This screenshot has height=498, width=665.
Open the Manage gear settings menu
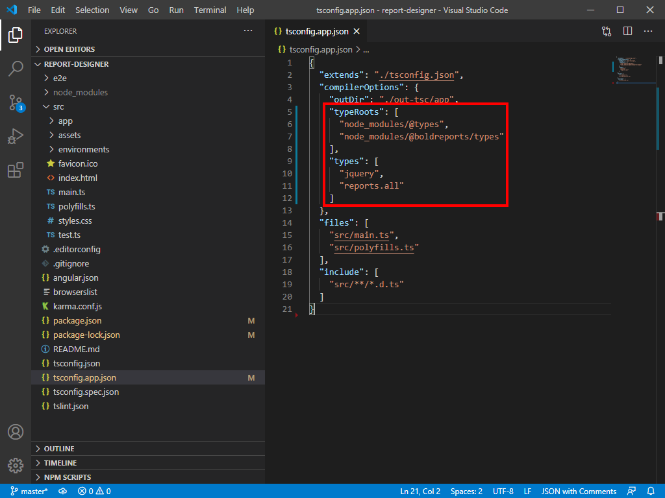(x=16, y=465)
